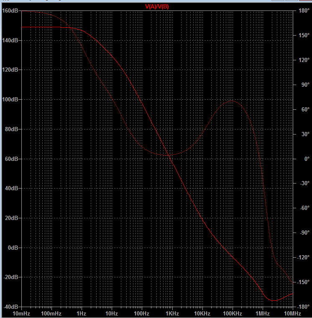This screenshot has width=312, height=318.
Task: Select the -30° phase axis label
Action: click(304, 184)
